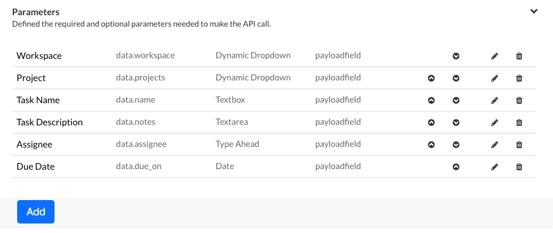Select the Task Name row label
This screenshot has width=553, height=233.
pyautogui.click(x=38, y=100)
